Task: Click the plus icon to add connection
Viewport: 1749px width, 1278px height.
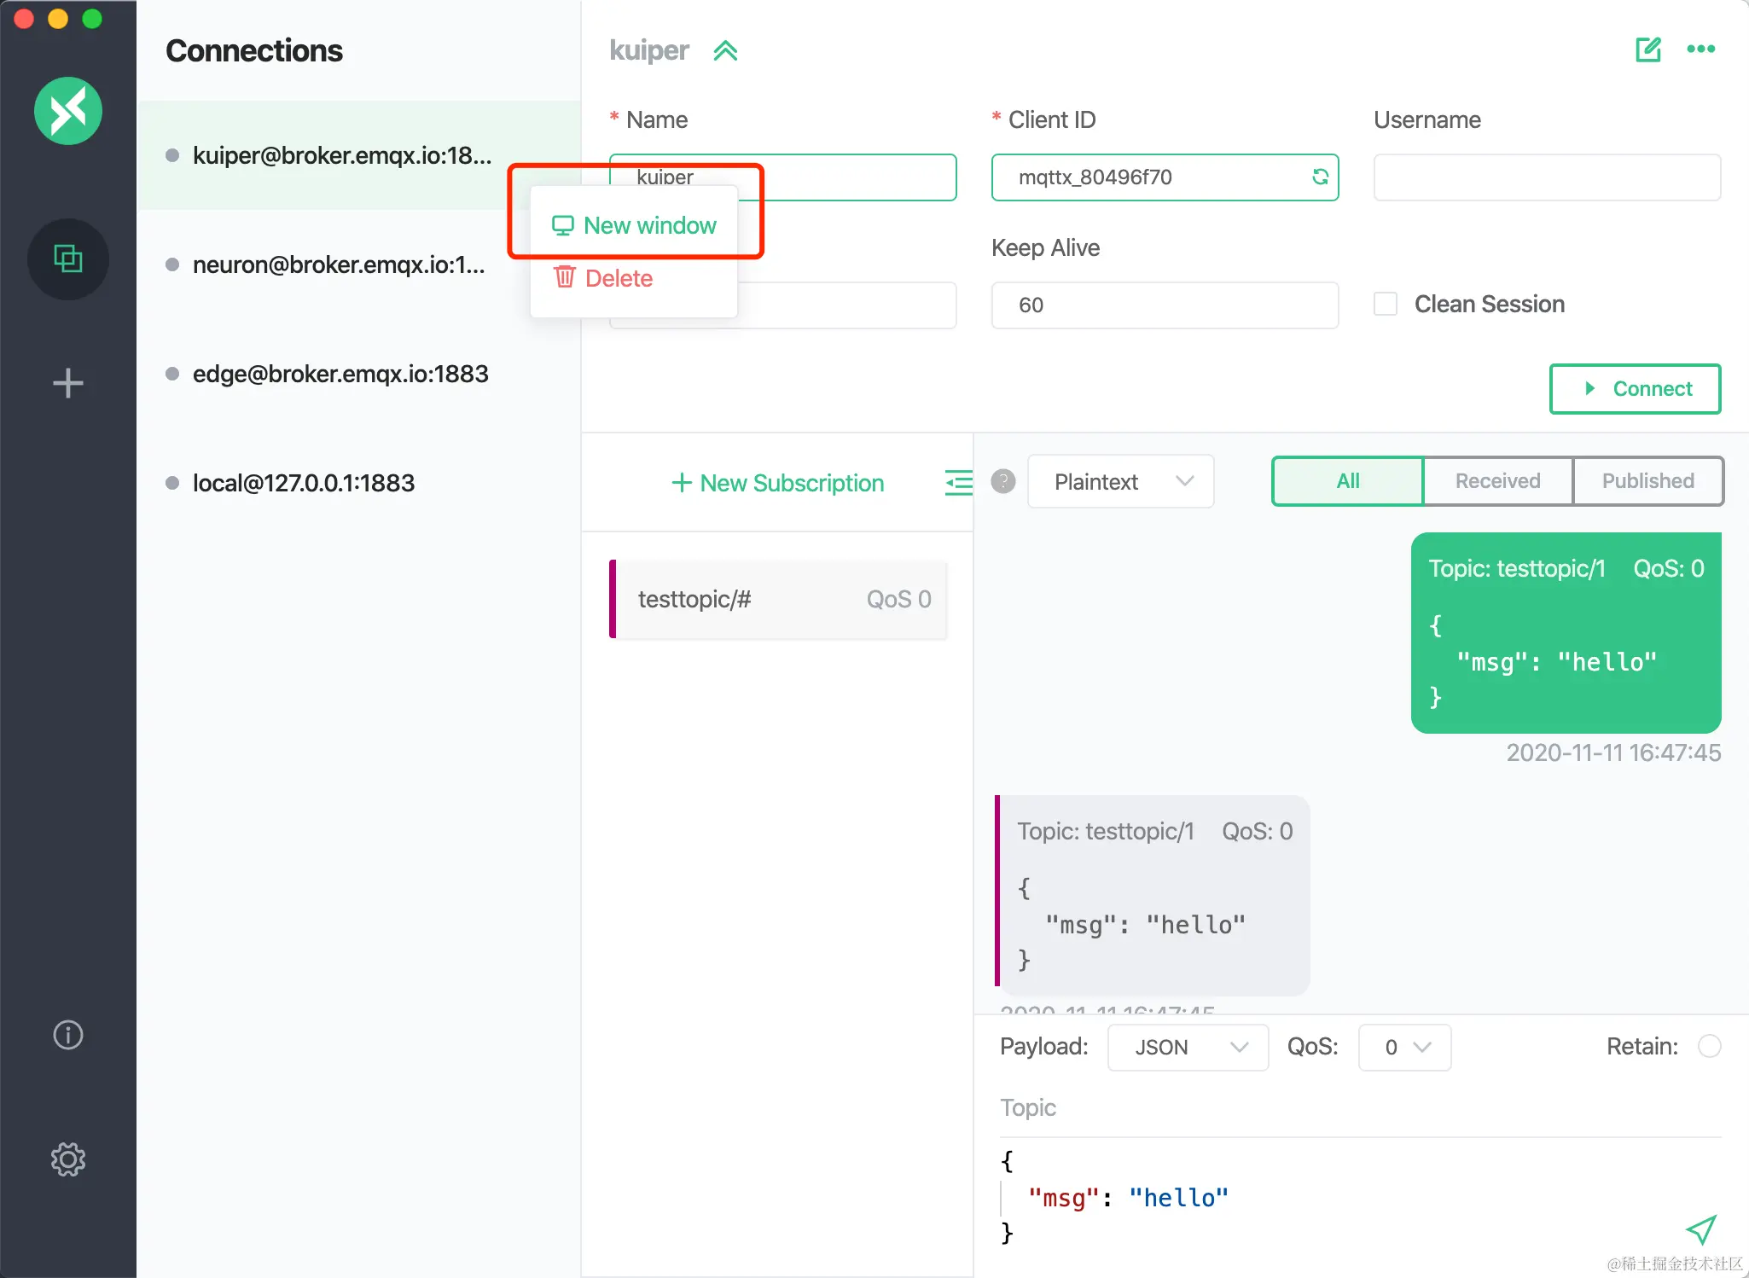Action: click(x=68, y=383)
